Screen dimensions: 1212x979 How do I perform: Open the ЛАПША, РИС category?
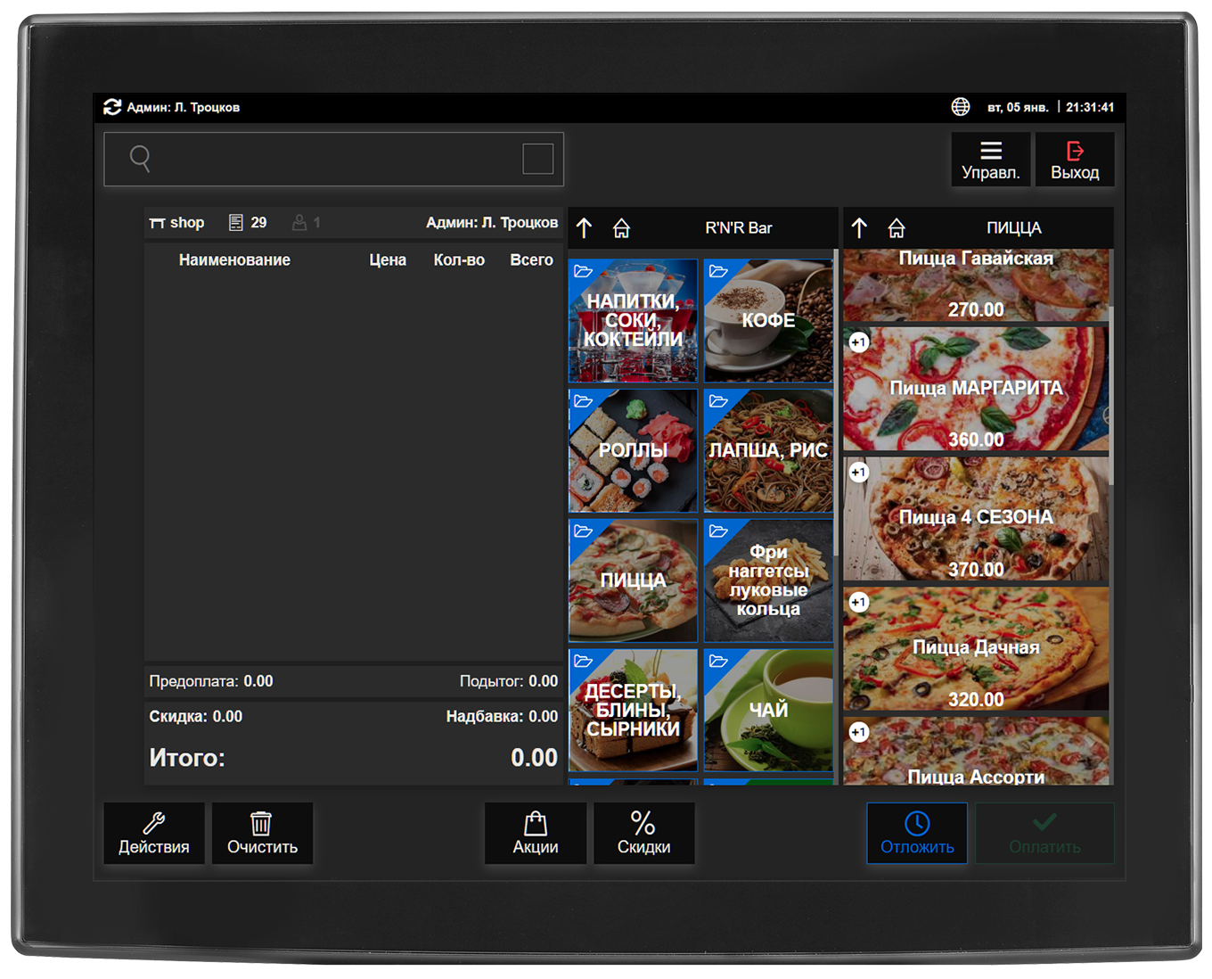tap(768, 450)
